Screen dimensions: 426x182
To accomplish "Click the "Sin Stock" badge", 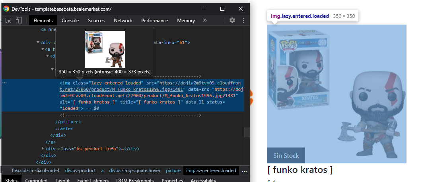I will point(286,155).
